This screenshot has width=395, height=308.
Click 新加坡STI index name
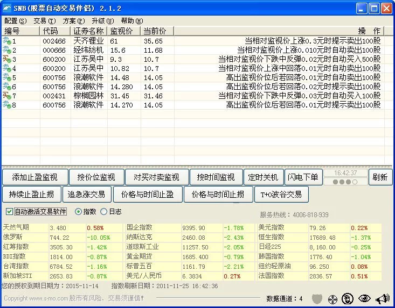pyautogui.click(x=18, y=276)
